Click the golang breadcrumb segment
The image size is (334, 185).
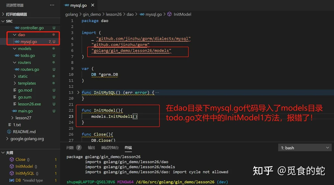click(x=72, y=14)
